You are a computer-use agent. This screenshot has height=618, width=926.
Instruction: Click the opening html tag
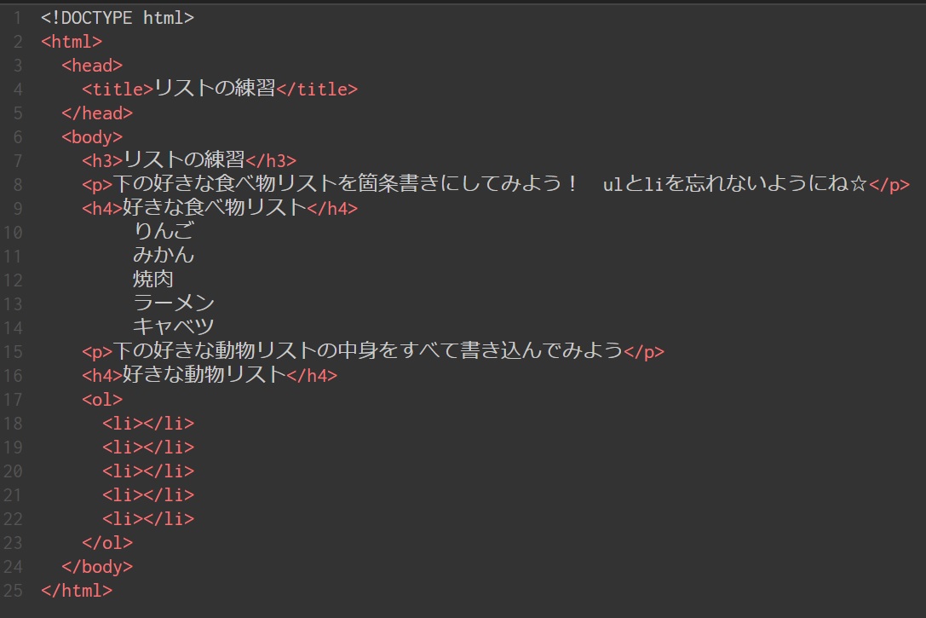72,41
